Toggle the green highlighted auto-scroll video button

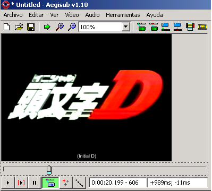[x=50, y=183]
